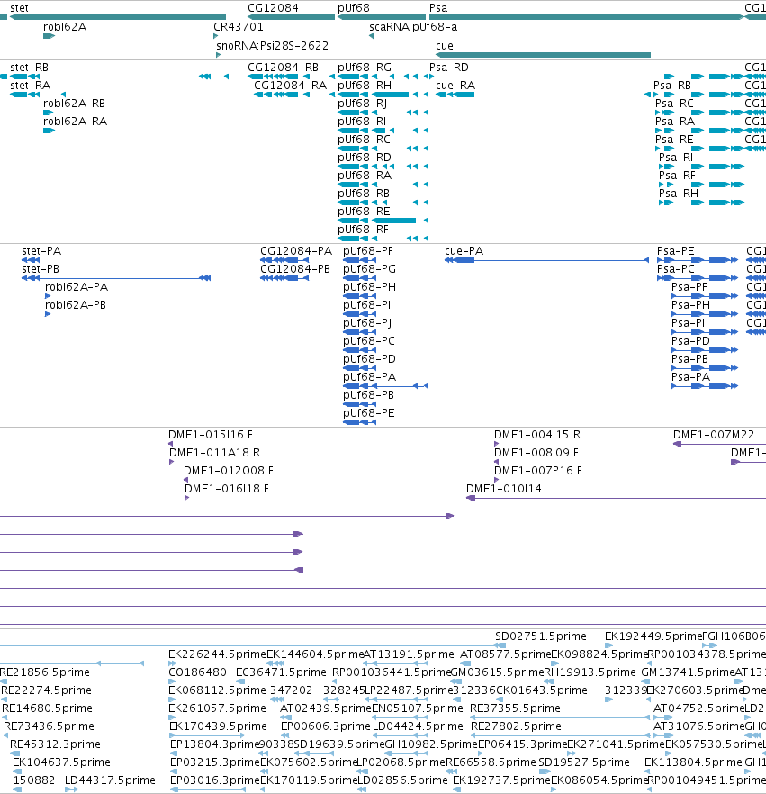The width and height of the screenshot is (766, 794).
Task: Select protein pUf68-PA
Action: [x=386, y=386]
